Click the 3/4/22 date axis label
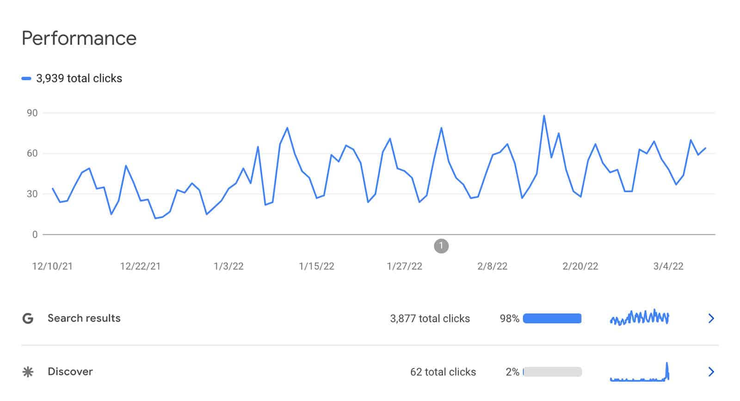 coord(668,266)
